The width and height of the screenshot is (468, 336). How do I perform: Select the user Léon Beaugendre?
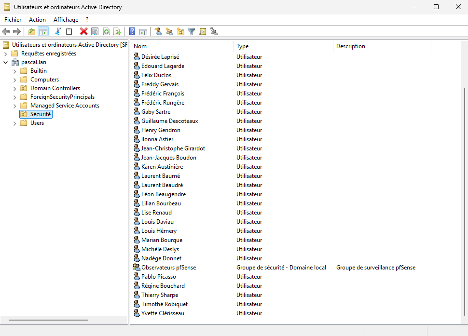pos(164,194)
